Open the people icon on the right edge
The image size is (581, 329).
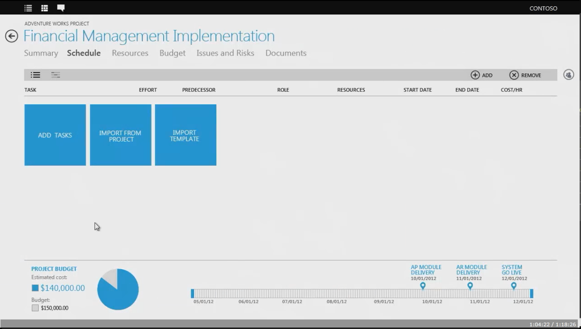click(x=569, y=75)
